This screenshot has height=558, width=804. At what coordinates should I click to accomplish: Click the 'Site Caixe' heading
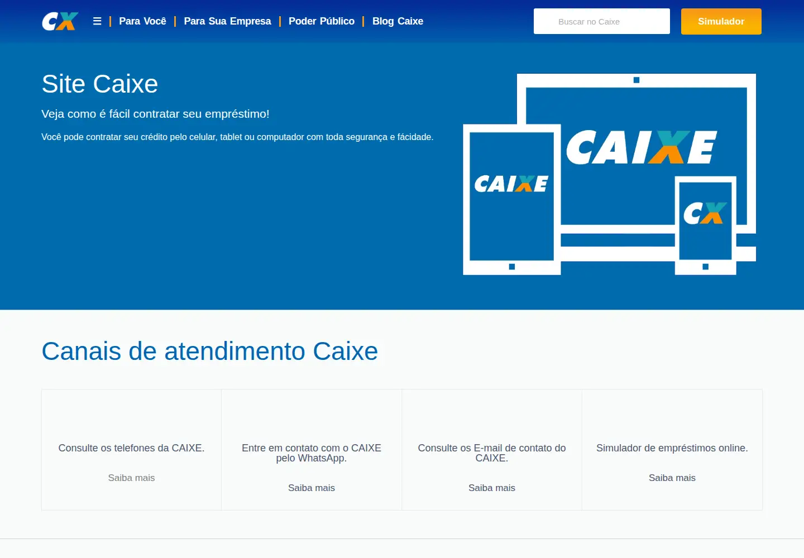pyautogui.click(x=100, y=84)
